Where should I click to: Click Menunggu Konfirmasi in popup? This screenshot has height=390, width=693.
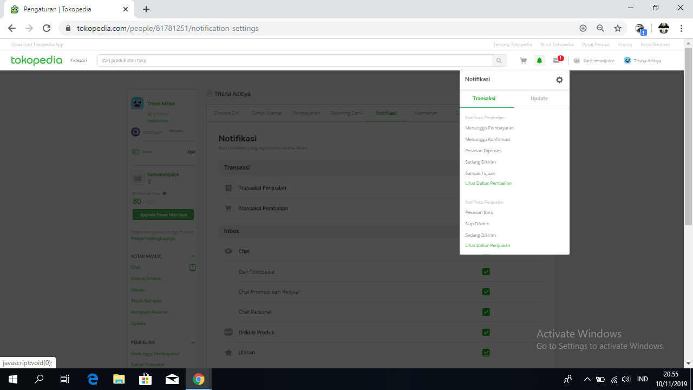click(x=487, y=139)
